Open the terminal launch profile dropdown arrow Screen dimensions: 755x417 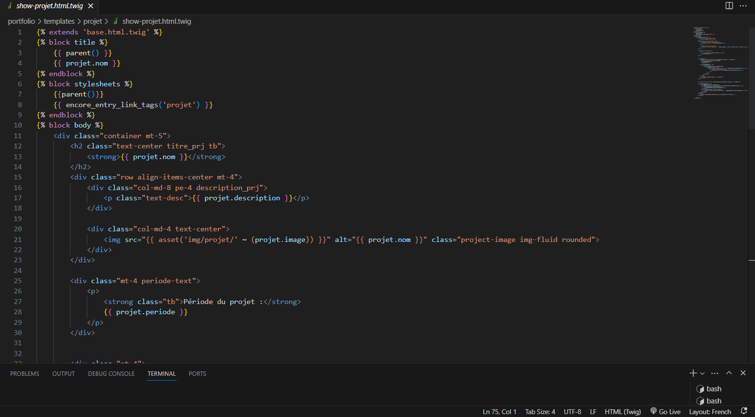pos(702,373)
